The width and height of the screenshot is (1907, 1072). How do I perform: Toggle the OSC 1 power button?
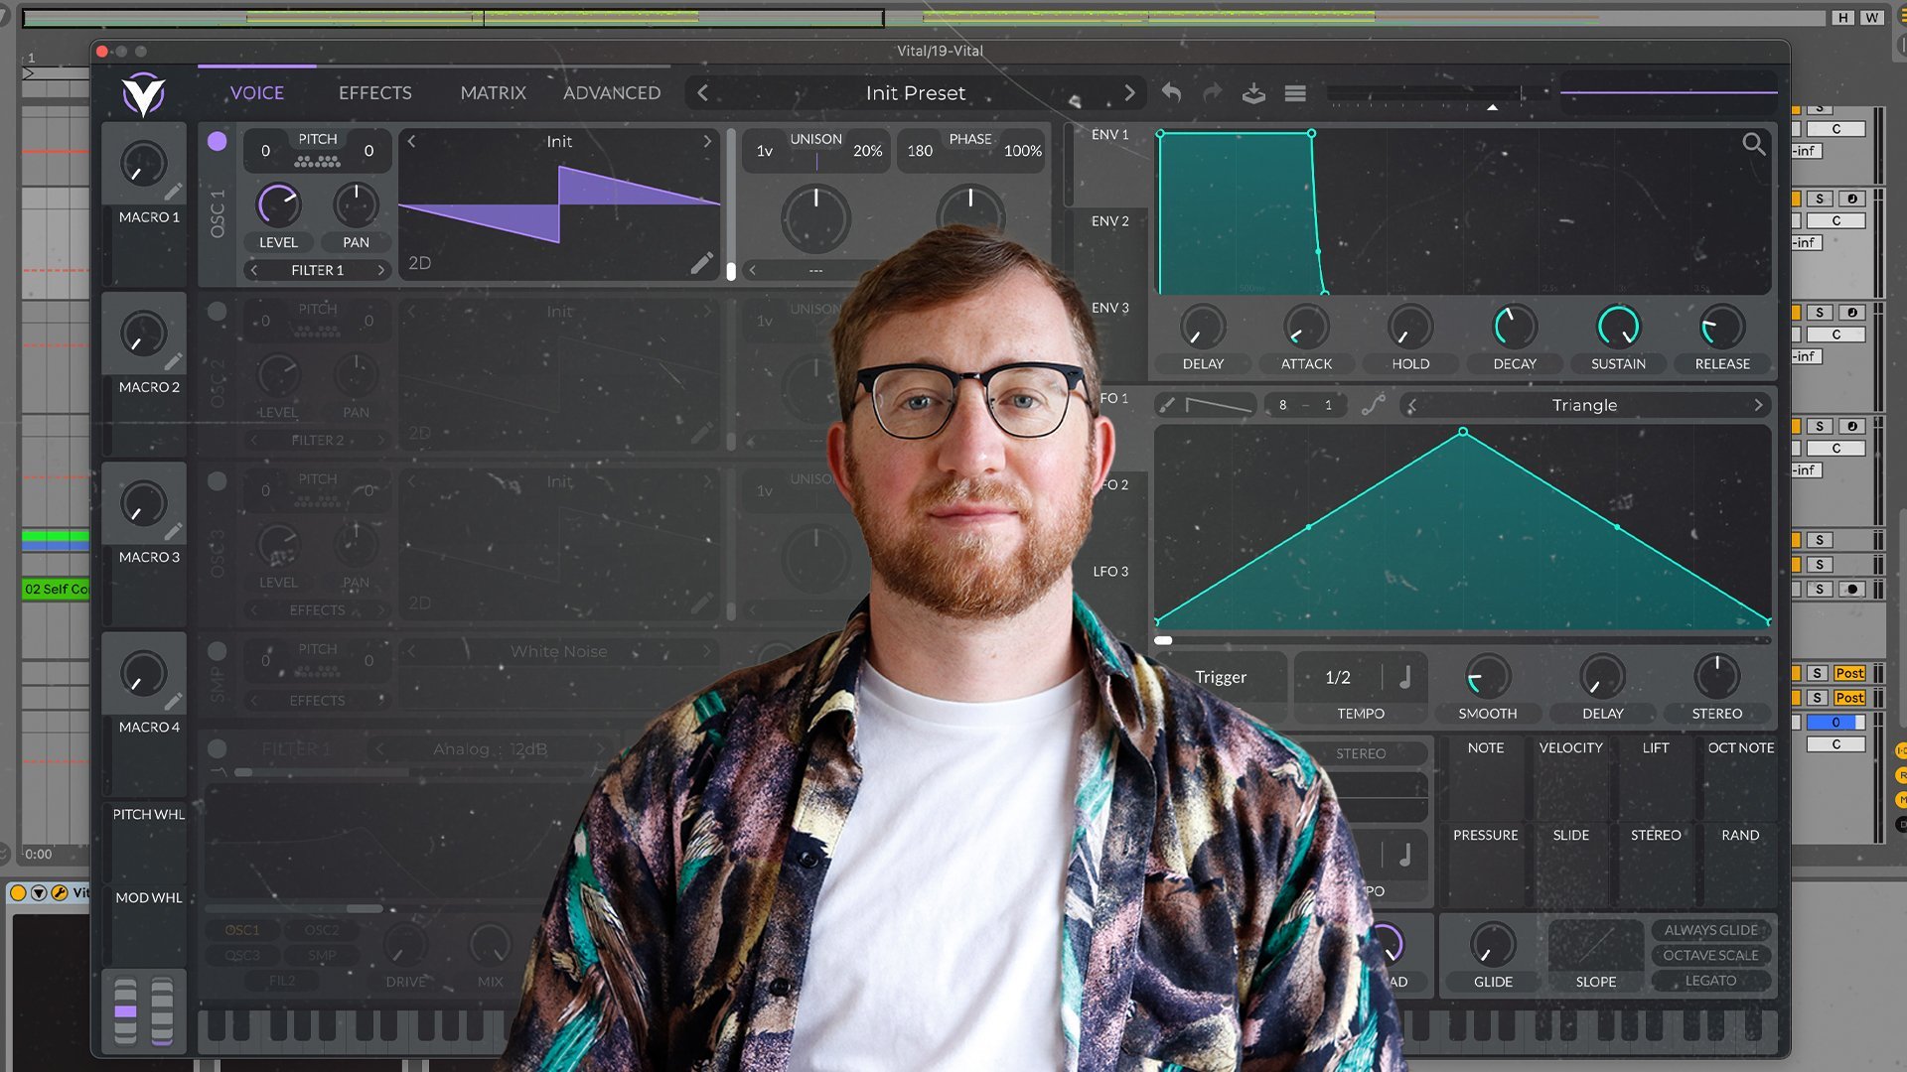[217, 142]
